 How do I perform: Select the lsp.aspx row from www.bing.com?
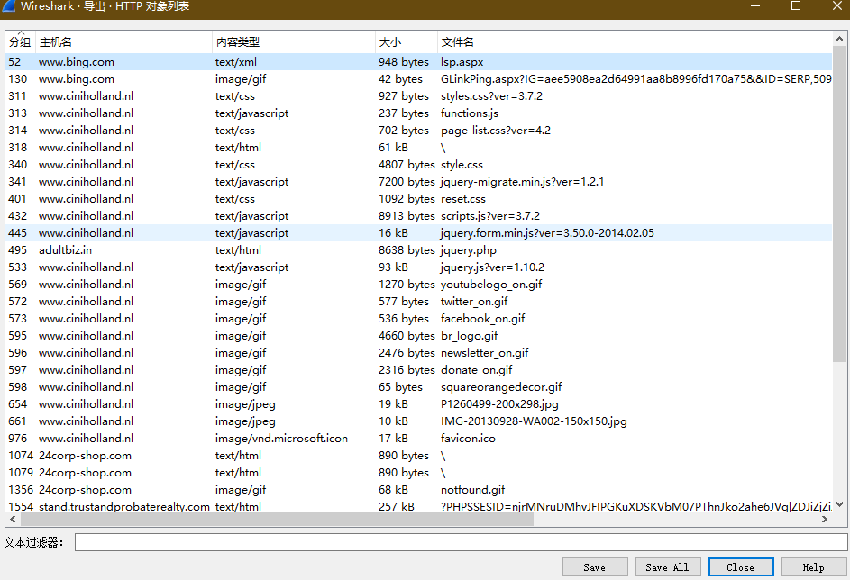tap(419, 62)
